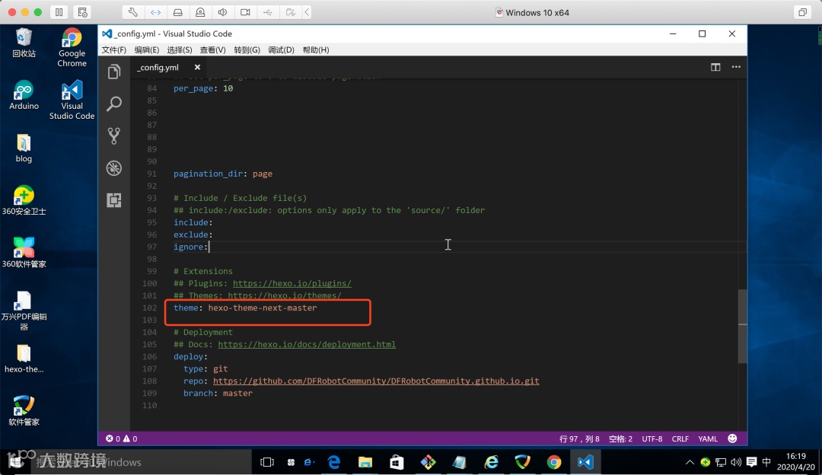Open the Source Control view
The height and width of the screenshot is (475, 822).
[x=113, y=135]
